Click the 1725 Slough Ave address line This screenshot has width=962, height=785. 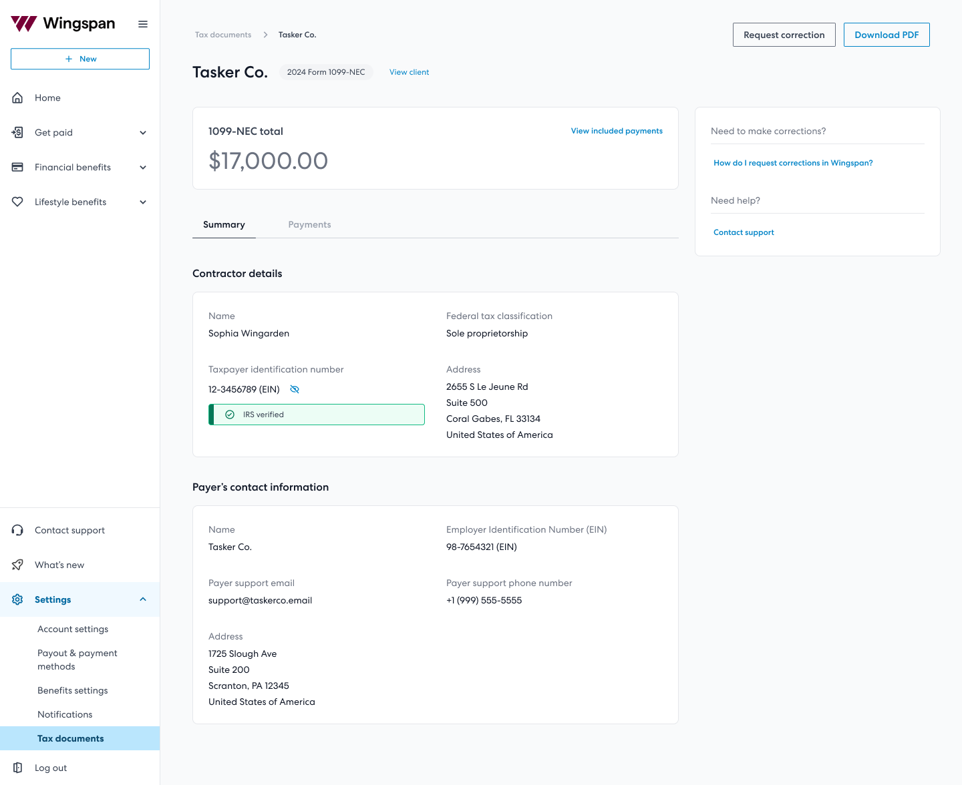[243, 653]
